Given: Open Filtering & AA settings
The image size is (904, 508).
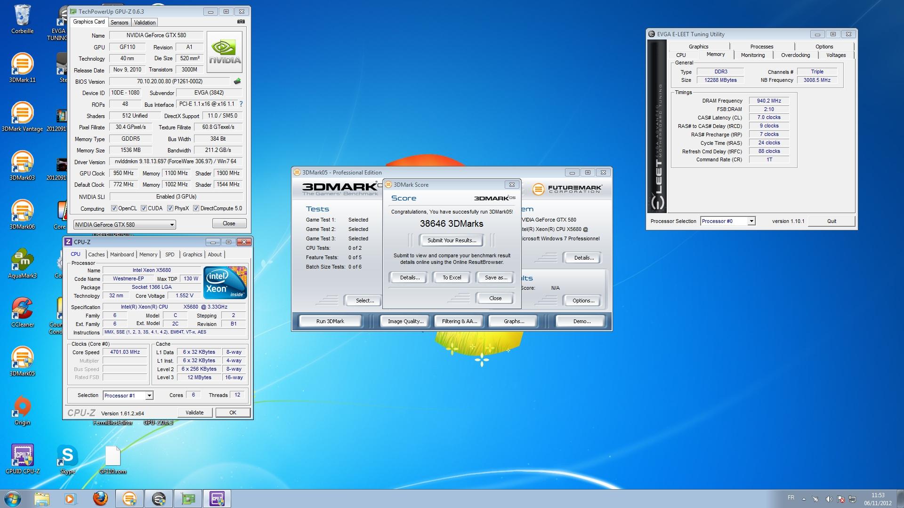Looking at the screenshot, I should pos(460,321).
